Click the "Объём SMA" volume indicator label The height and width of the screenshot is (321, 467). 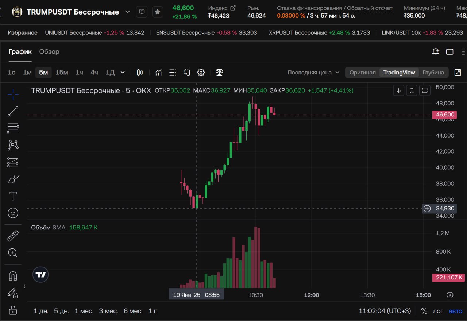tap(48, 227)
